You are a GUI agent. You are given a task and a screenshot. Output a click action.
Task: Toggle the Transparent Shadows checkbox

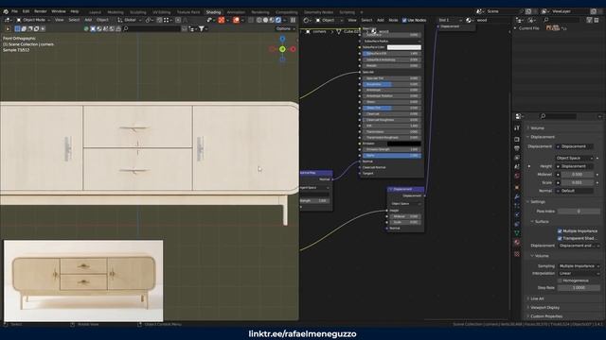(560, 238)
